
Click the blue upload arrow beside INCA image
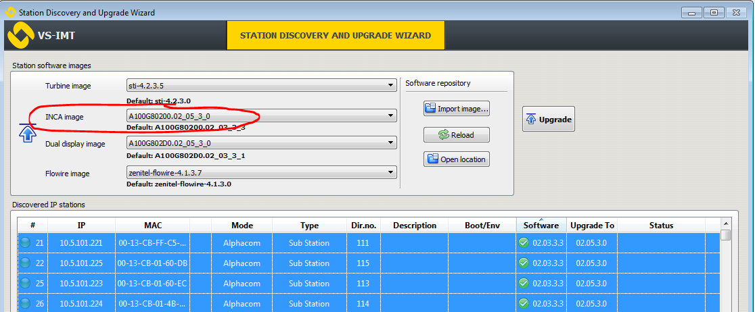(x=27, y=133)
